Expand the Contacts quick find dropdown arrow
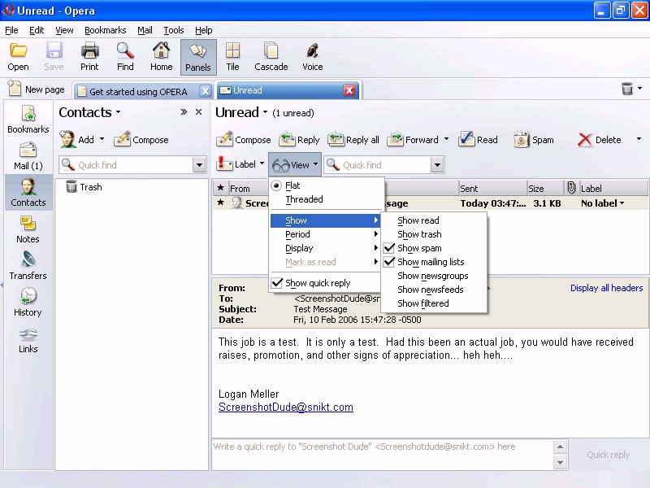 (200, 165)
